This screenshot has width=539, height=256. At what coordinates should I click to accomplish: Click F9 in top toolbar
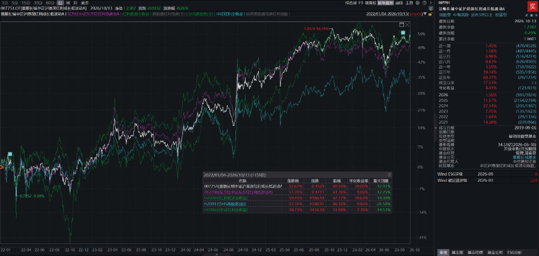point(361,3)
